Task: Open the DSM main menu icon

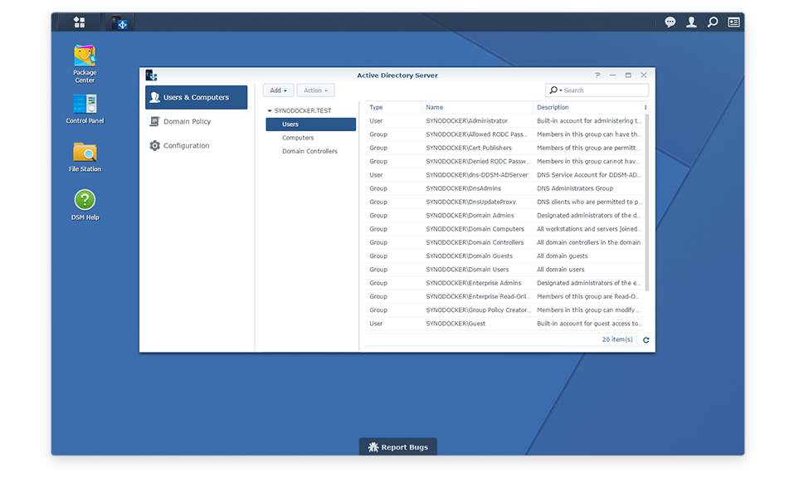Action: (x=79, y=22)
